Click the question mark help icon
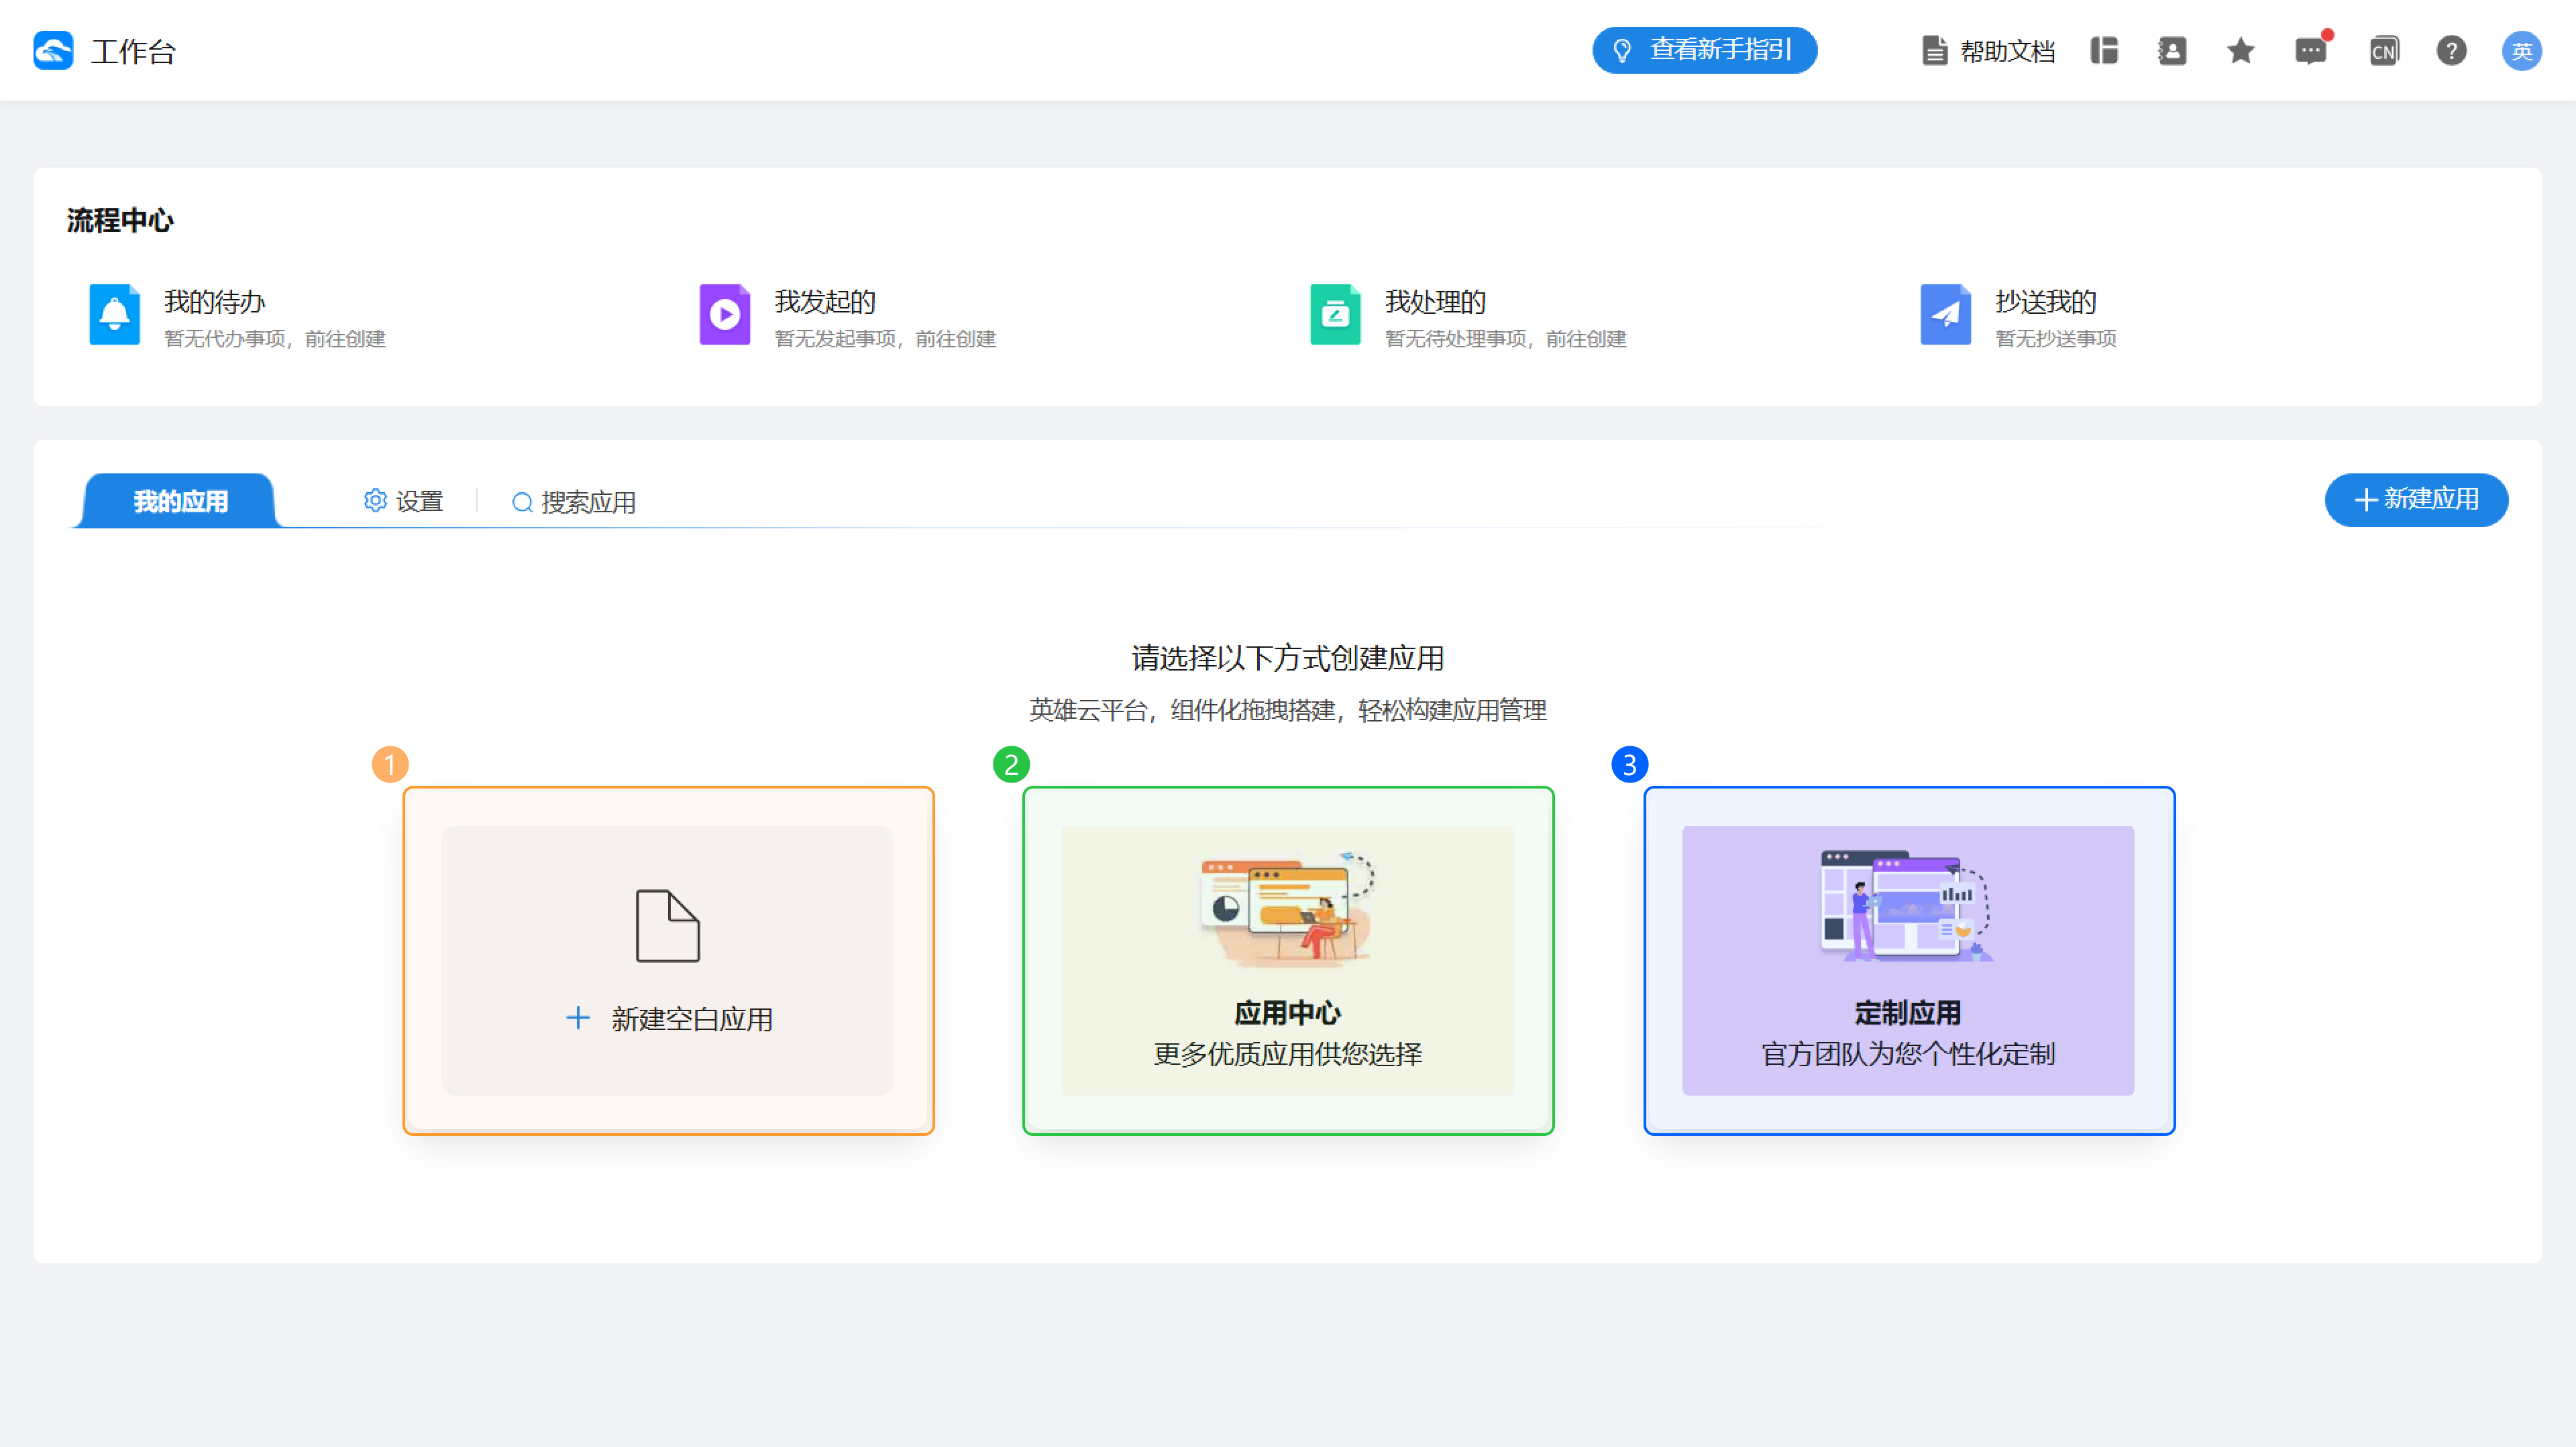This screenshot has height=1447, width=2576. 2451,50
